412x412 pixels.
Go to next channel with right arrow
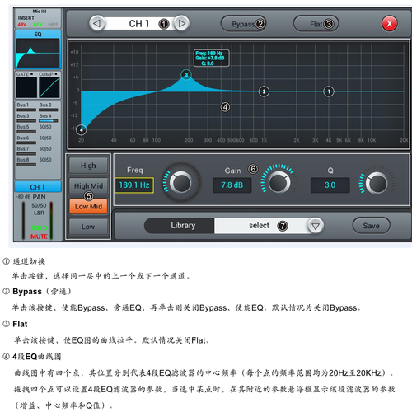181,24
